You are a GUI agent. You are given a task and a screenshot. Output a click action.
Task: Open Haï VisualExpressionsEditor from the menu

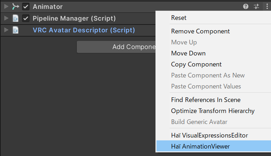[209, 135]
